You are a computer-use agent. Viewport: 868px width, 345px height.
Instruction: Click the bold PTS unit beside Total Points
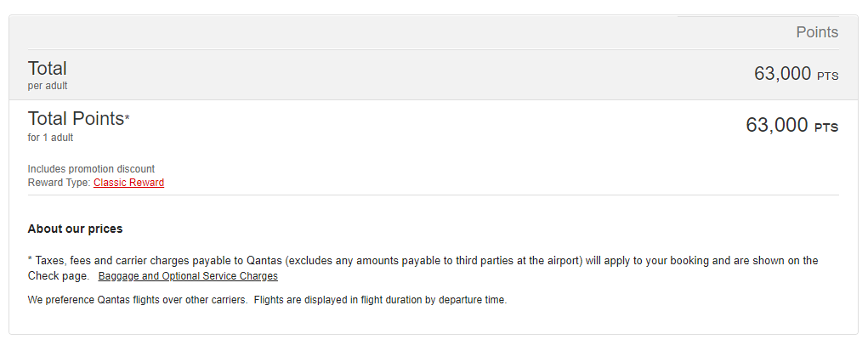point(826,128)
